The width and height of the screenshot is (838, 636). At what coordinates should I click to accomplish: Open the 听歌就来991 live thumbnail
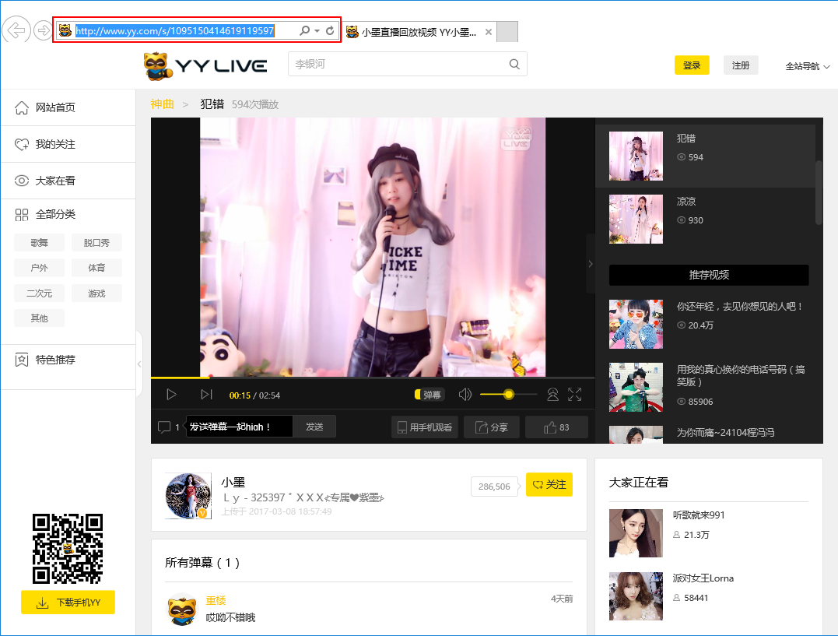[636, 533]
